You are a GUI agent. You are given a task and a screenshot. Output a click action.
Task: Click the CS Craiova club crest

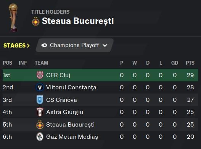40,100
